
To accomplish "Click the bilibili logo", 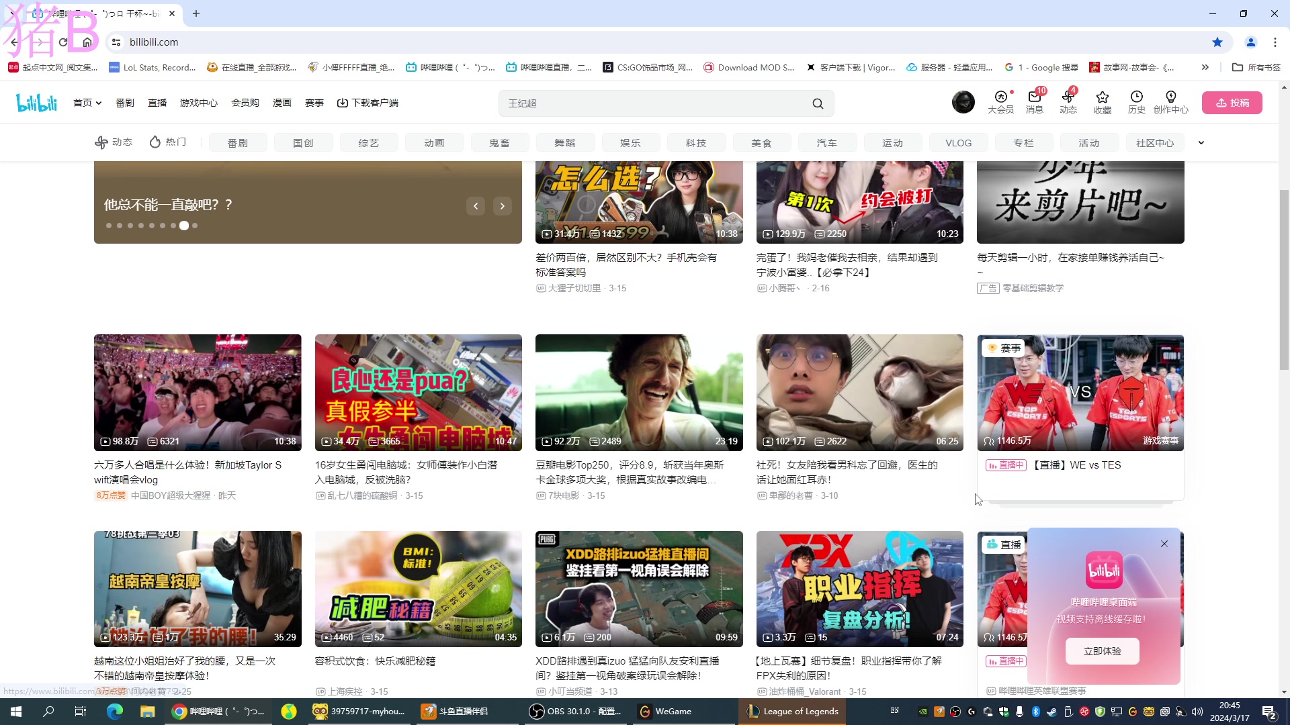I will [36, 103].
